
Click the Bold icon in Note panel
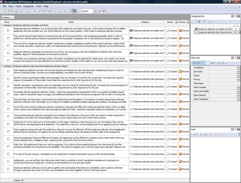(x=210, y=134)
